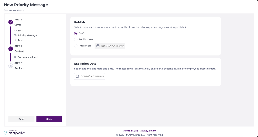Click the Step 2 Content checkmark icon

[x=11, y=49]
